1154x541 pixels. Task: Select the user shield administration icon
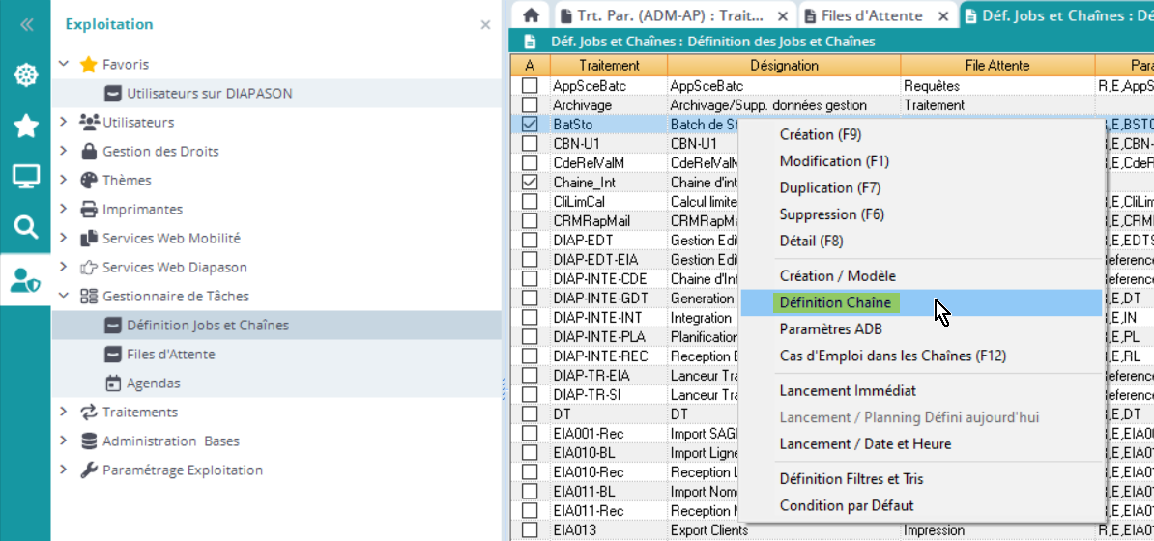[25, 279]
